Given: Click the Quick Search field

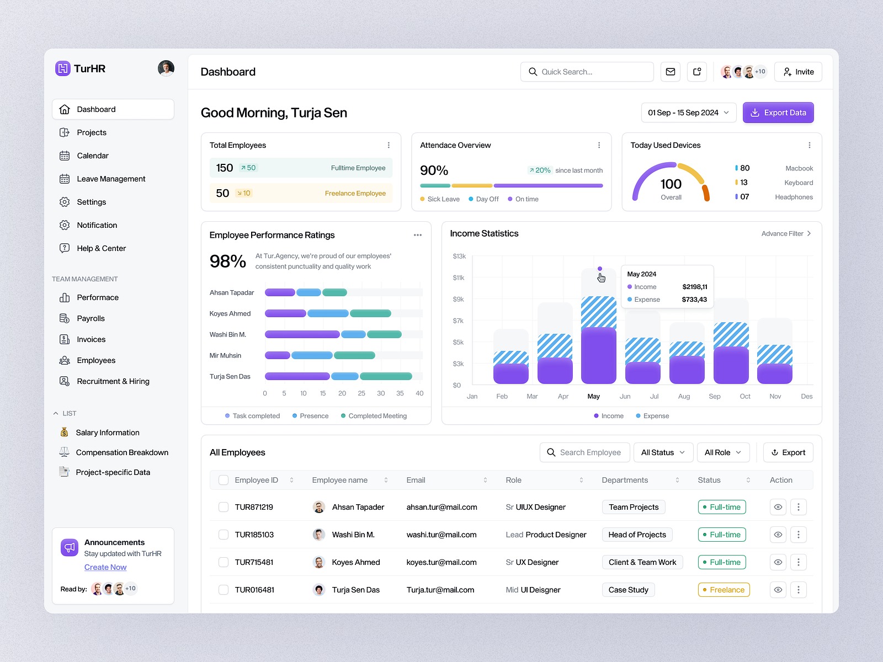Looking at the screenshot, I should click(x=587, y=72).
